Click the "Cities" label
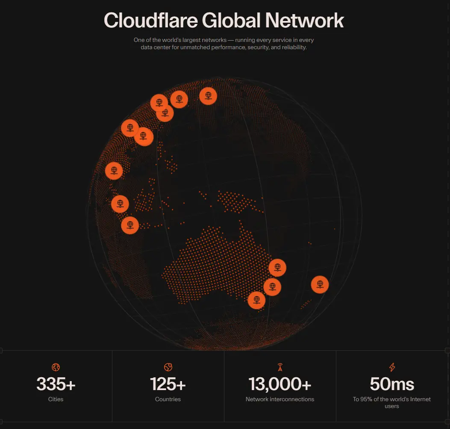450x429 pixels. 56,399
